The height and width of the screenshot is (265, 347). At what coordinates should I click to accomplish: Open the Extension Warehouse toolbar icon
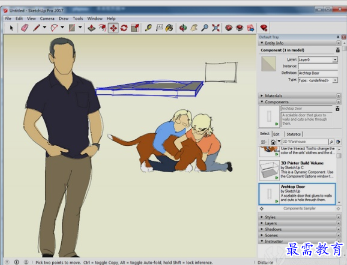pyautogui.click(x=239, y=28)
